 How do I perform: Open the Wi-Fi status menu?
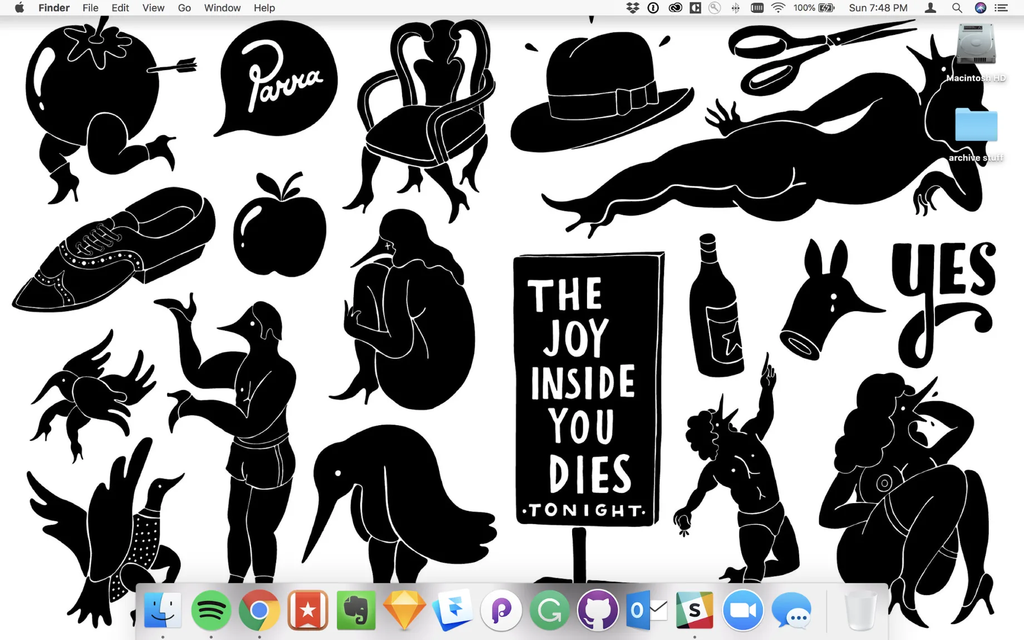coord(778,8)
